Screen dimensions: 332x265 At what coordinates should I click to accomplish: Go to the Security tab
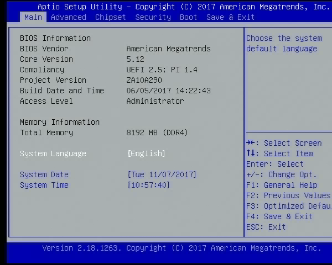click(x=153, y=17)
